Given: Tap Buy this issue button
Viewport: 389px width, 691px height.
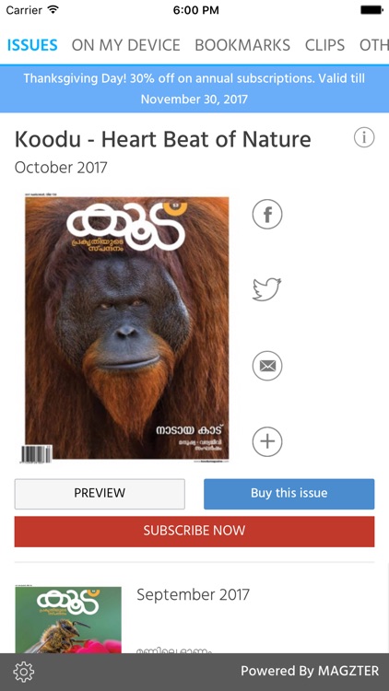Looking at the screenshot, I should (289, 494).
